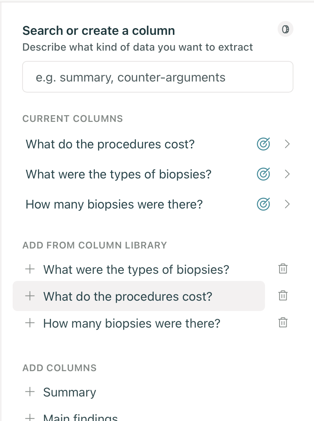This screenshot has width=314, height=421.
Task: Toggle the contrast theme icon at top right
Action: 285,29
